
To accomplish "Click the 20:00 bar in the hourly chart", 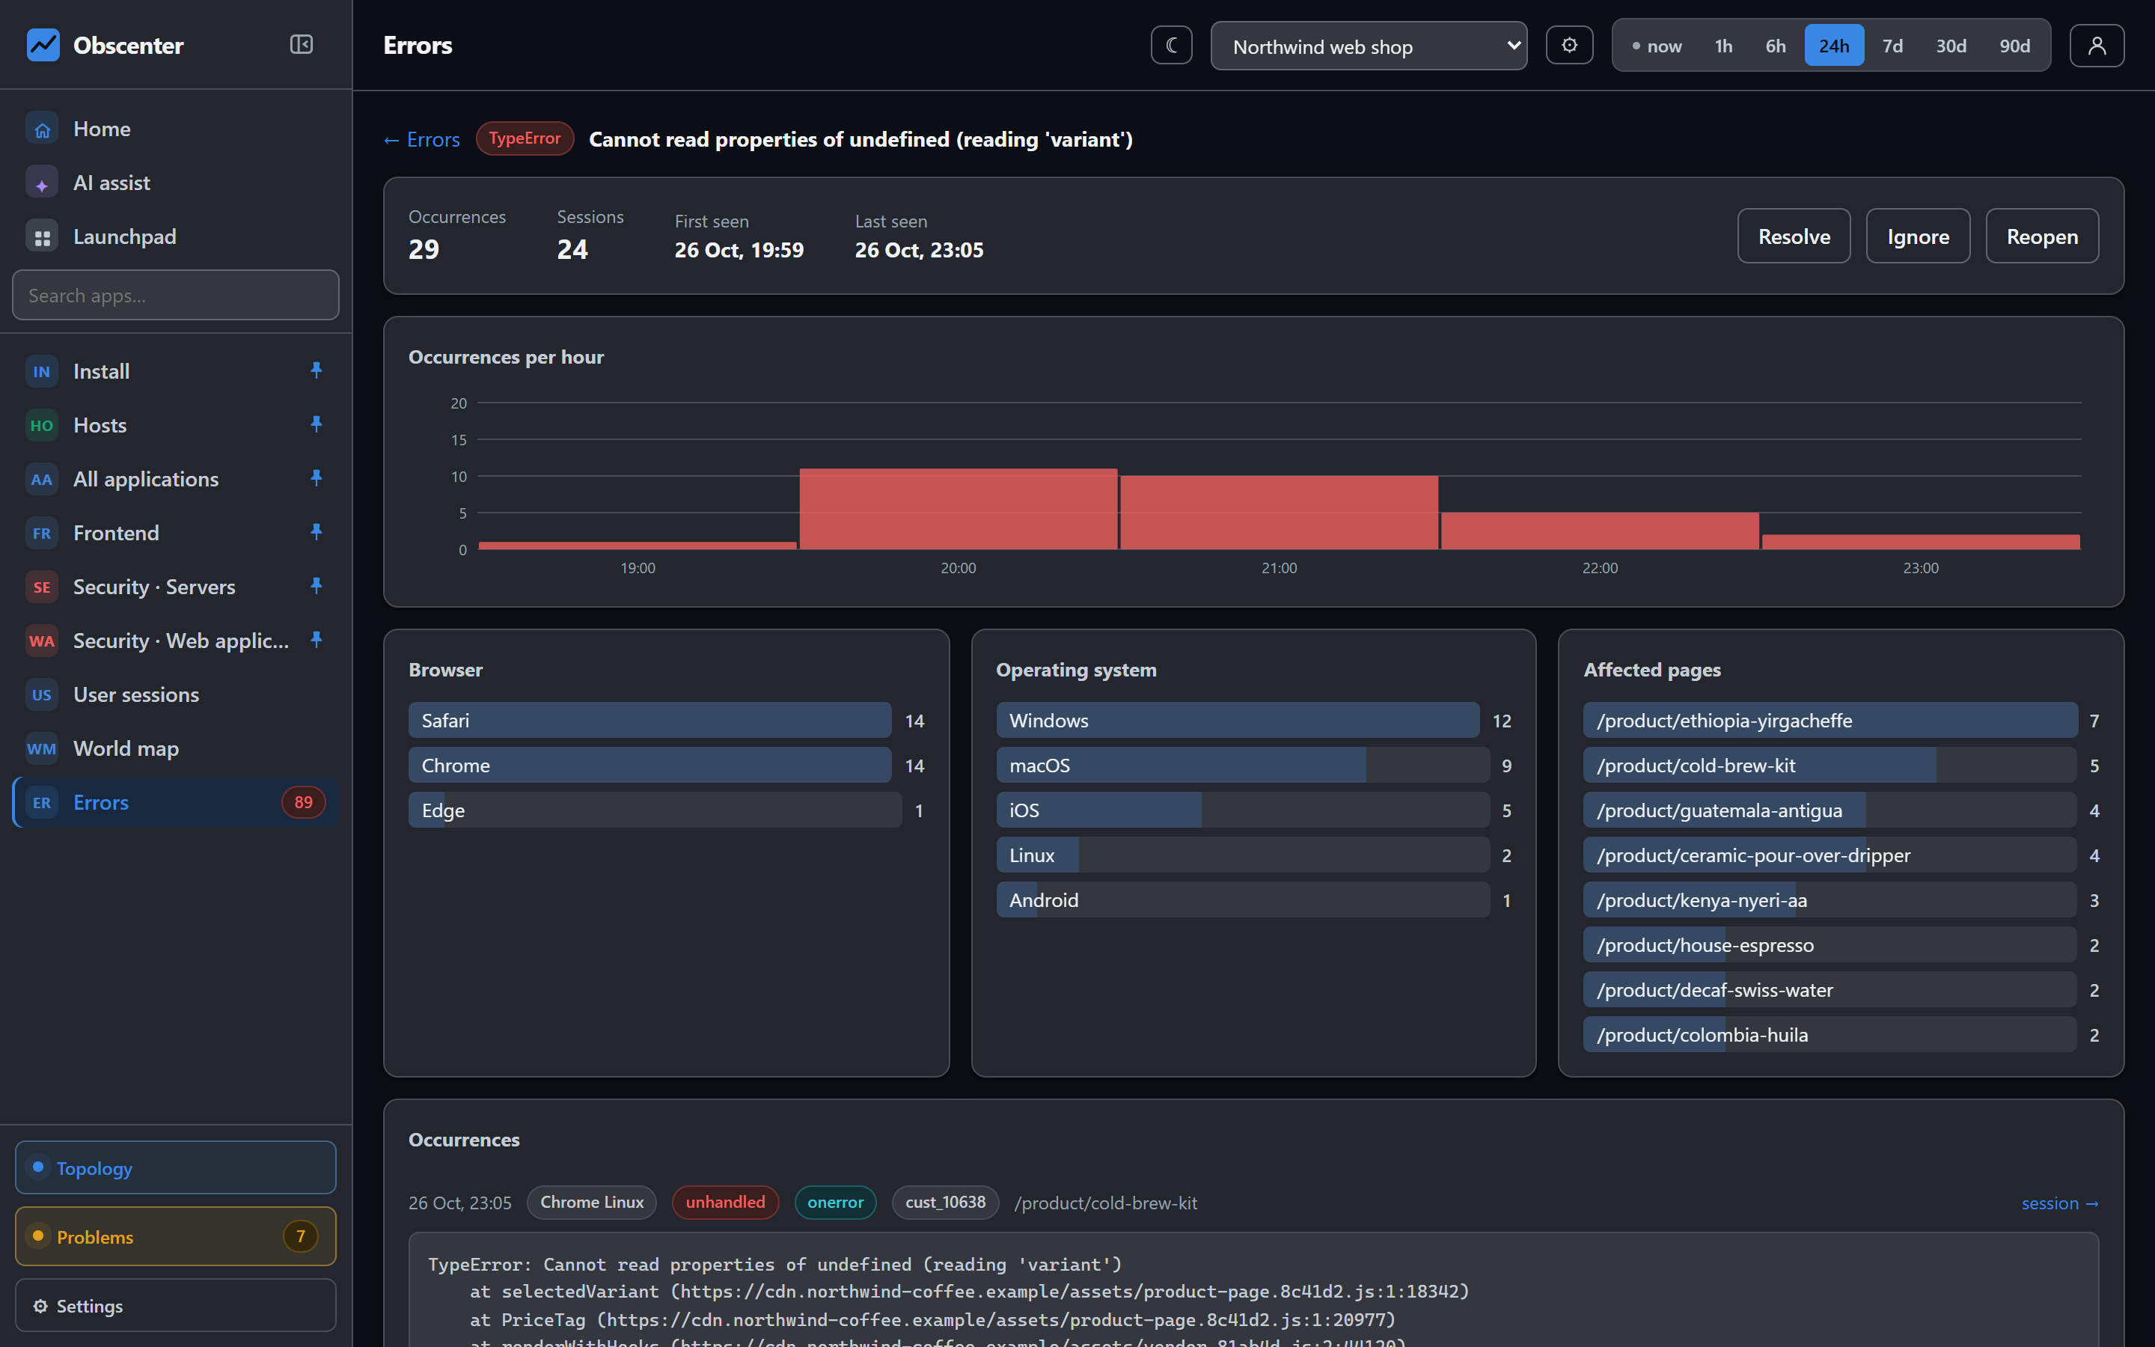I will click(x=959, y=509).
